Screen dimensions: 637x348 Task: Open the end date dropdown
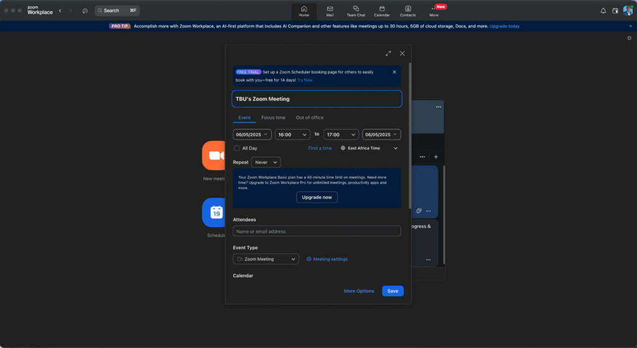(381, 134)
